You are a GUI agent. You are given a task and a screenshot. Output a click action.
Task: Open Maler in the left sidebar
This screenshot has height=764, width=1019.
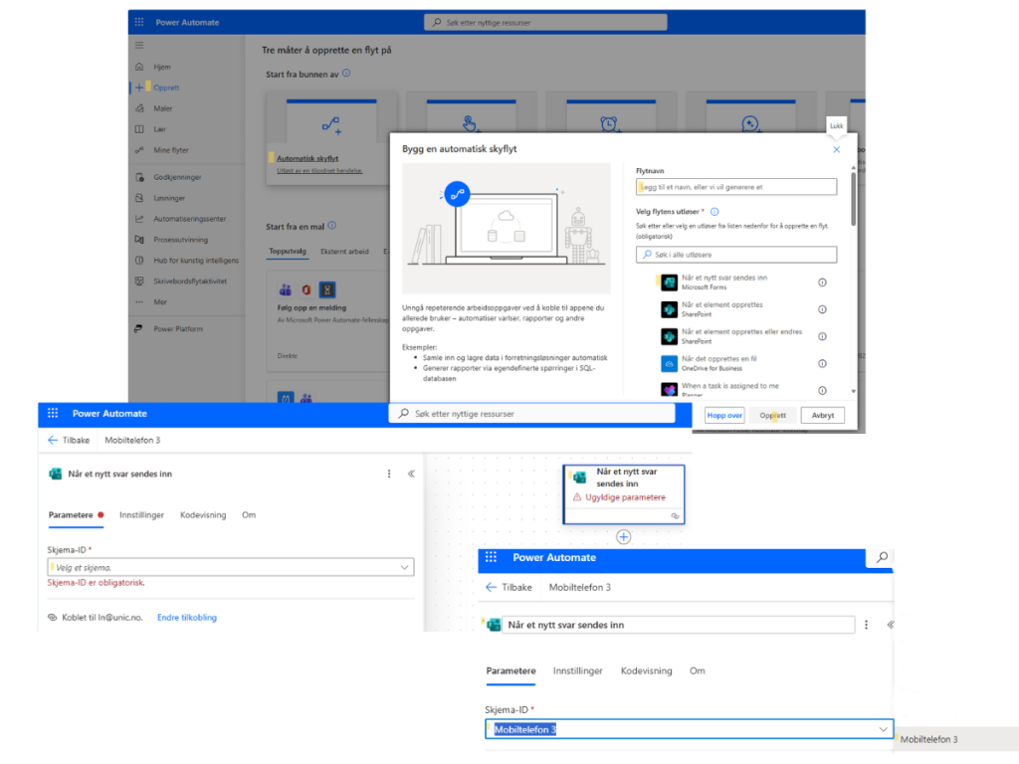162,108
